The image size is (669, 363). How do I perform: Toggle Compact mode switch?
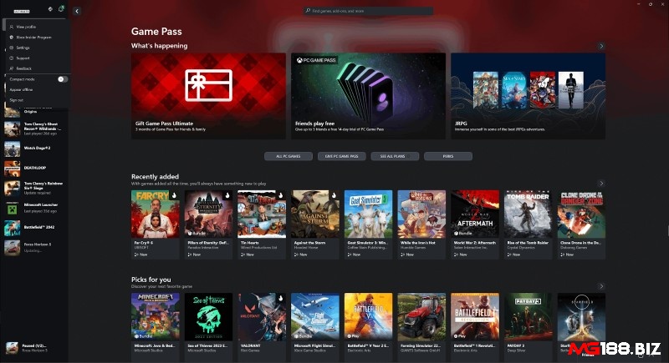63,79
